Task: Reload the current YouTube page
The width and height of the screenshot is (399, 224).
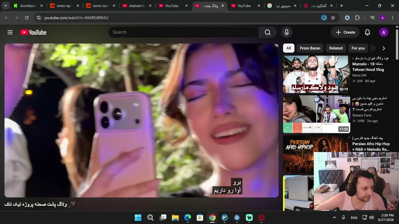Action: (26, 18)
